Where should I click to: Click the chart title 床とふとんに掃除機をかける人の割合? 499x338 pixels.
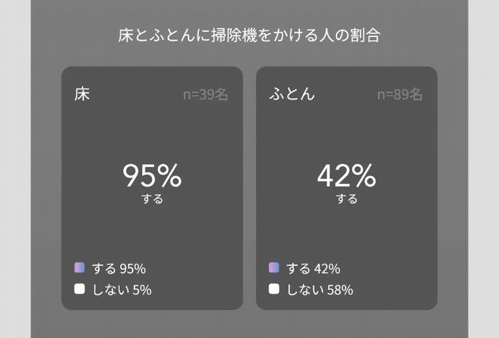(249, 35)
